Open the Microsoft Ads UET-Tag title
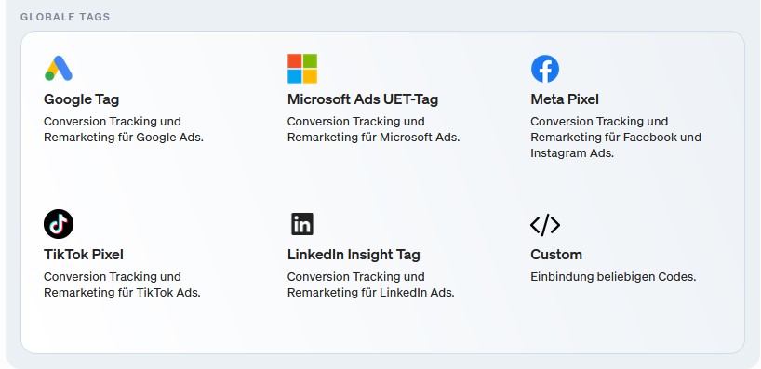The height and width of the screenshot is (369, 761). (363, 99)
